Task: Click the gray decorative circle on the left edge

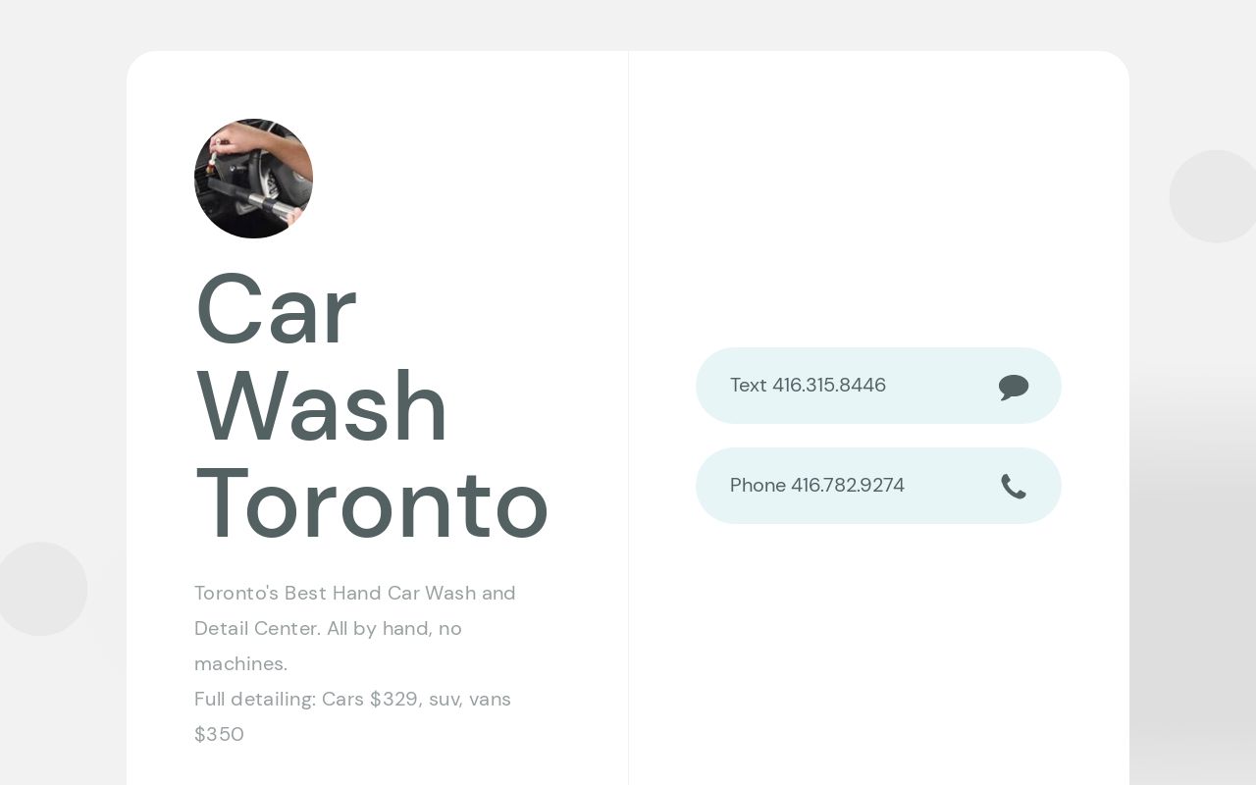Action: pos(41,589)
